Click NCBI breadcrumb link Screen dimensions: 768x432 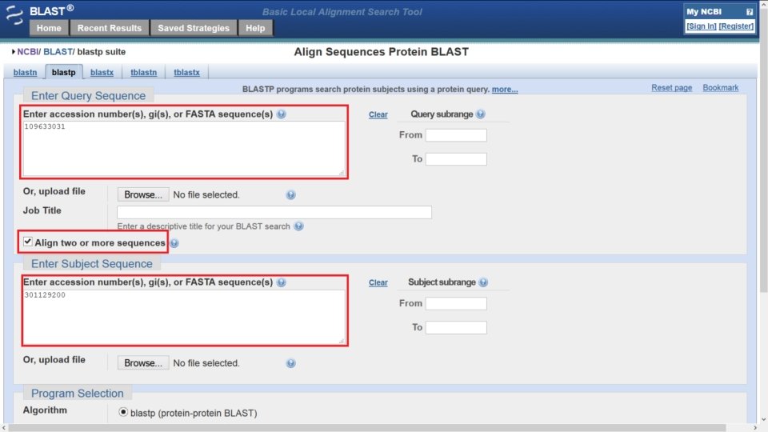[x=28, y=52]
